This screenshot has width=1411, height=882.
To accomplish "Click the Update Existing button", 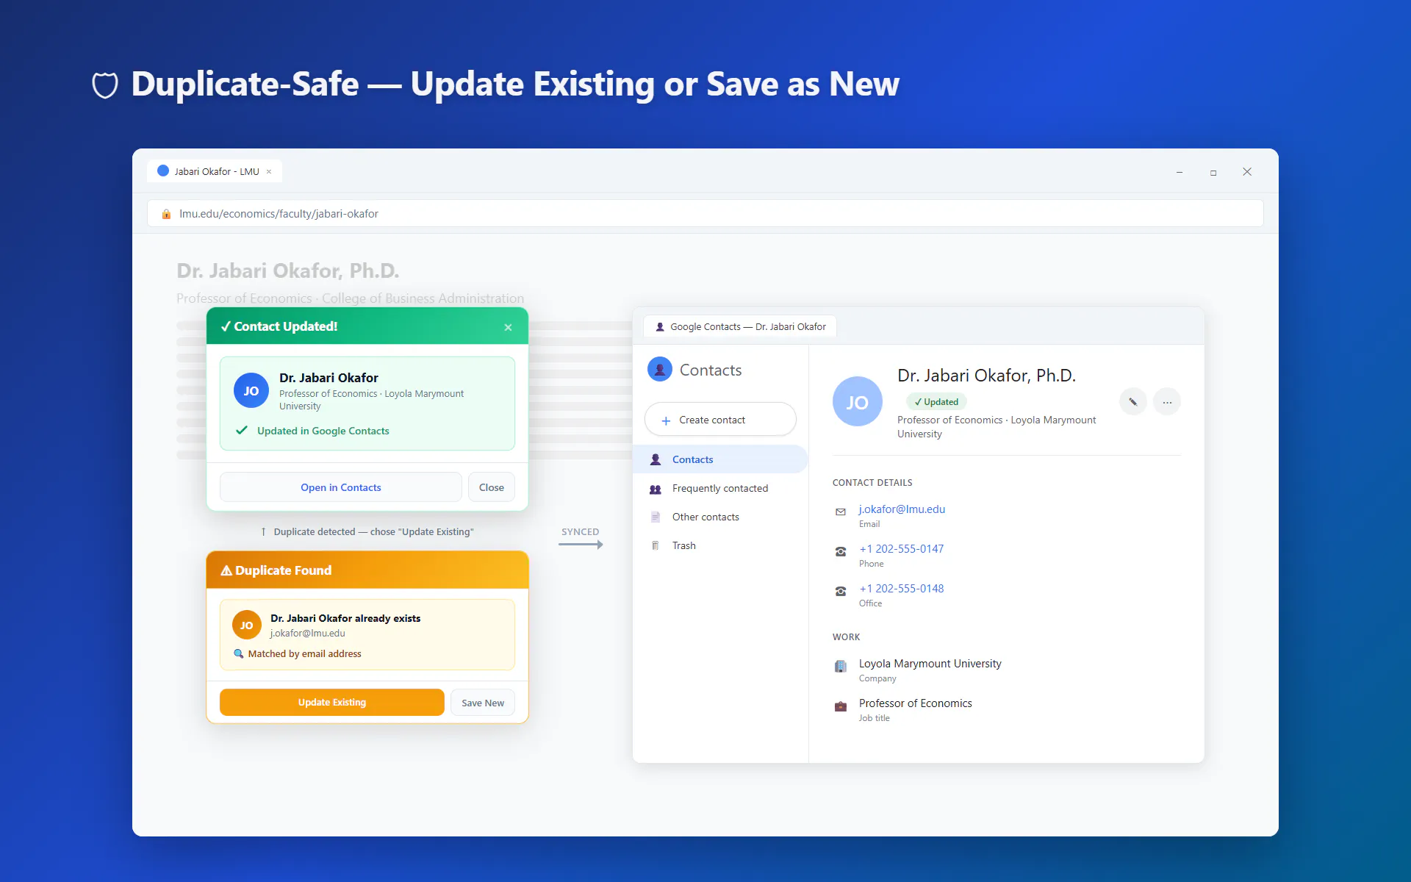I will [x=332, y=703].
